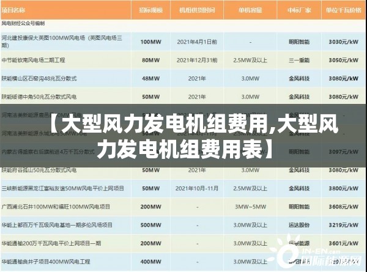The image size is (367, 272).
Task: Click 3.0MW in the 陕能绥德中角 row
Action: coord(250,97)
